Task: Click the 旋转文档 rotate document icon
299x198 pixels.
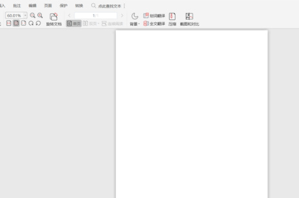Action: coord(54,17)
